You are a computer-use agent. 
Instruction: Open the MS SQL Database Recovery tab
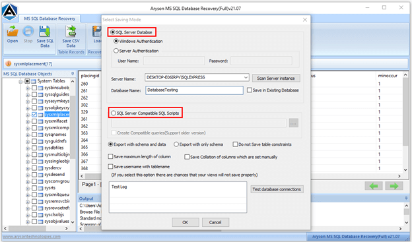50,18
